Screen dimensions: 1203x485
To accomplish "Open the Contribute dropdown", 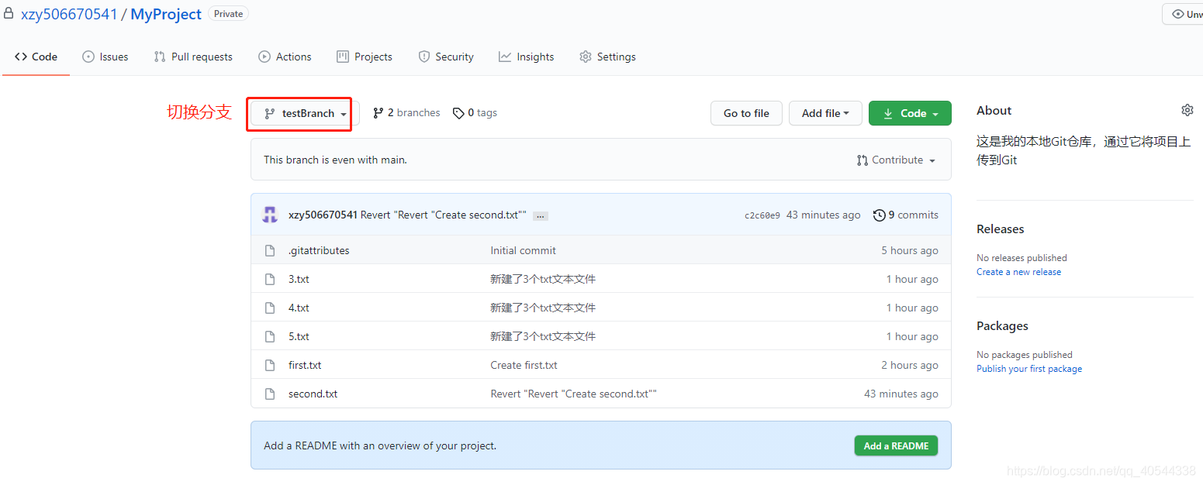I will (x=896, y=160).
